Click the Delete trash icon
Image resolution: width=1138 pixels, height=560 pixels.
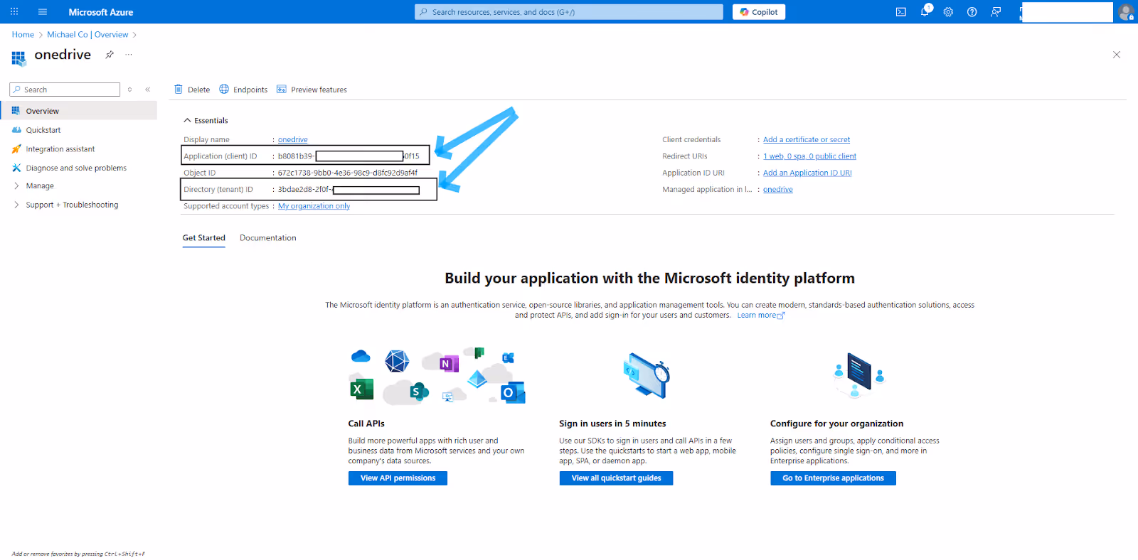(x=179, y=89)
